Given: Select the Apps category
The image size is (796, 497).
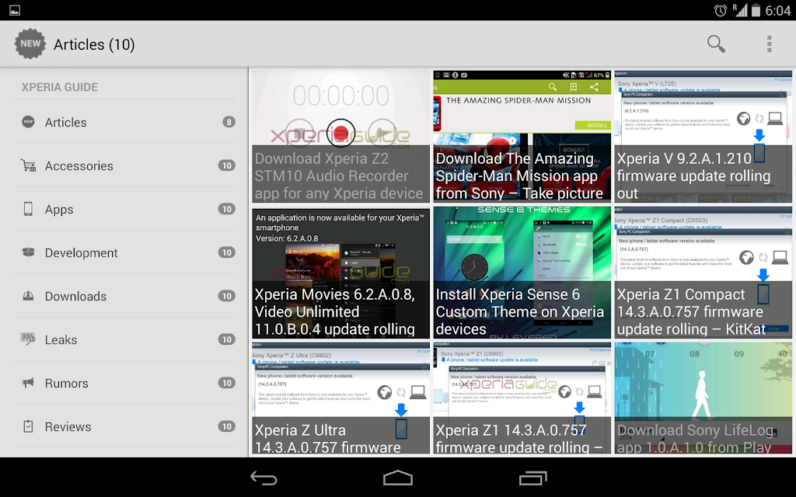Looking at the screenshot, I should pos(125,209).
